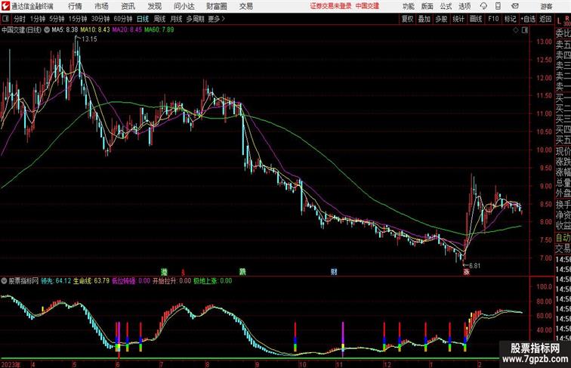Click the 画线 drawing button
Screen dimensions: 571x368
tap(476, 19)
